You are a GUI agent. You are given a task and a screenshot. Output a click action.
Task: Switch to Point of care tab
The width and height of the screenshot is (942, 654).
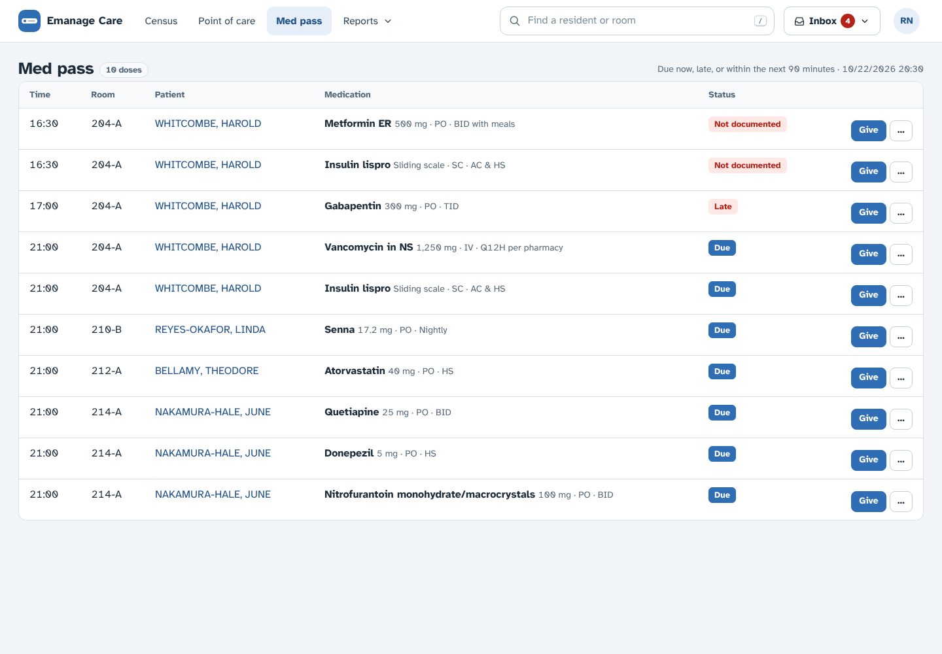pos(227,21)
